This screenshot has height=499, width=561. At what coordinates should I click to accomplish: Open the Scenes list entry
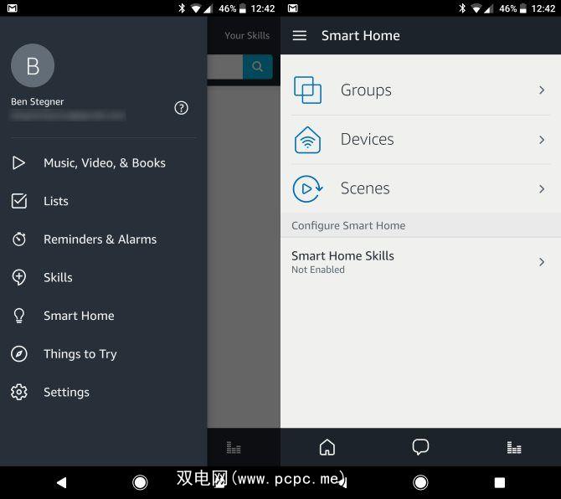(420, 188)
